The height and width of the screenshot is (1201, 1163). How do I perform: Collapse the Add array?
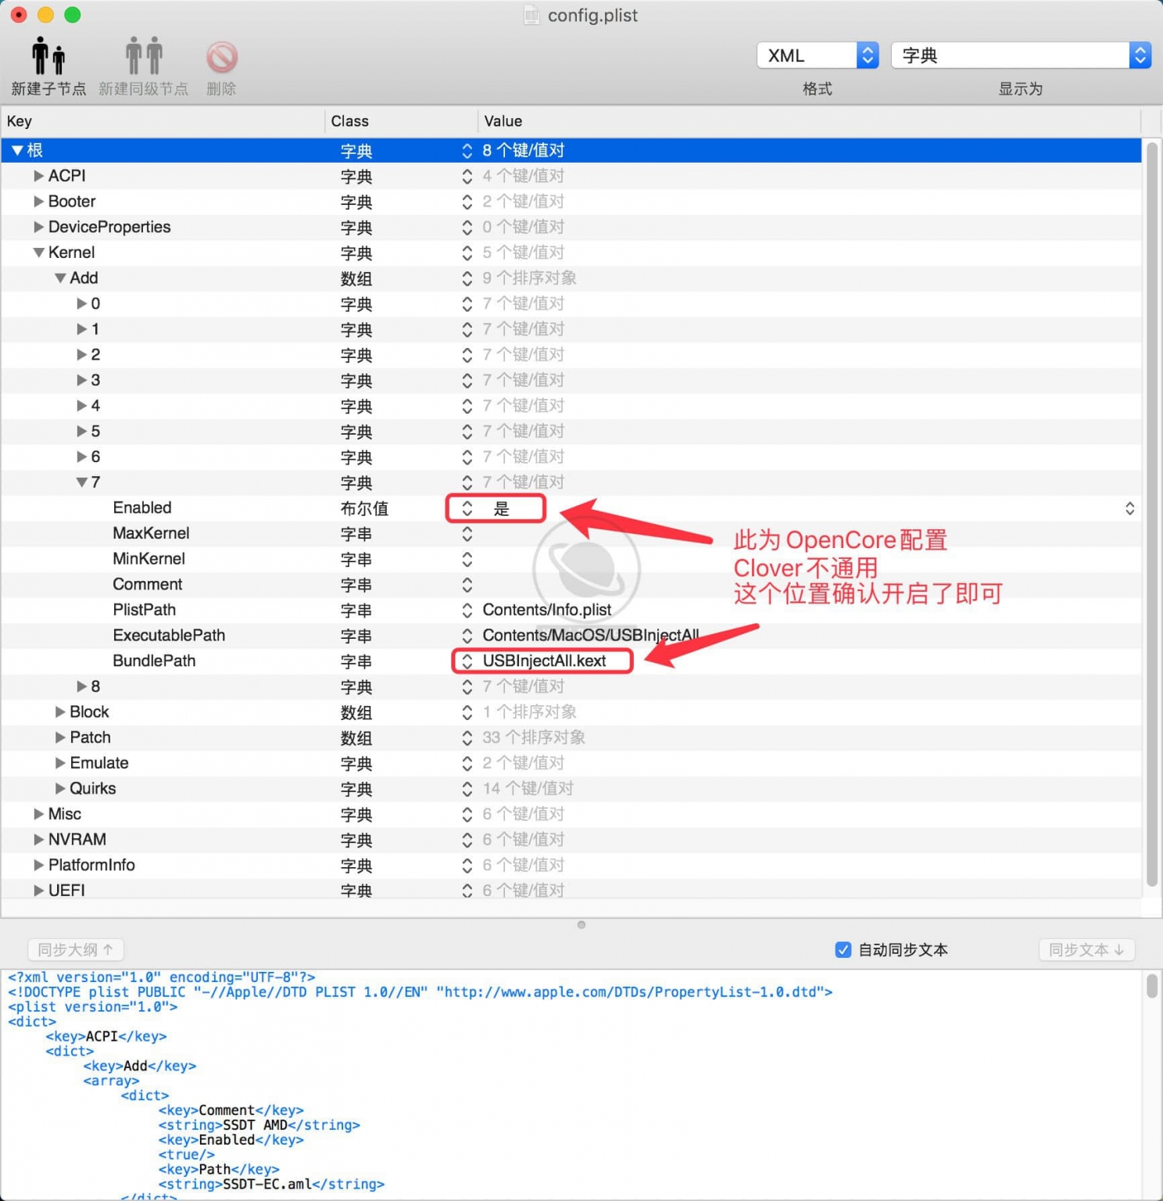[x=60, y=278]
